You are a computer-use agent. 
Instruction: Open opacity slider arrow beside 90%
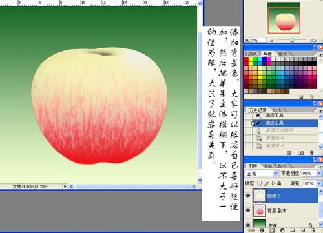[319, 173]
